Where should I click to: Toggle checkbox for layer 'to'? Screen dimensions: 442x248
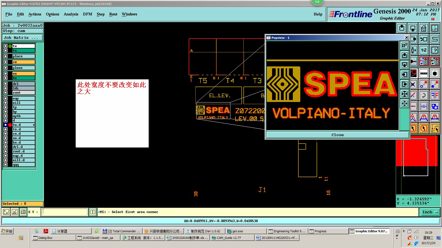[6, 46]
